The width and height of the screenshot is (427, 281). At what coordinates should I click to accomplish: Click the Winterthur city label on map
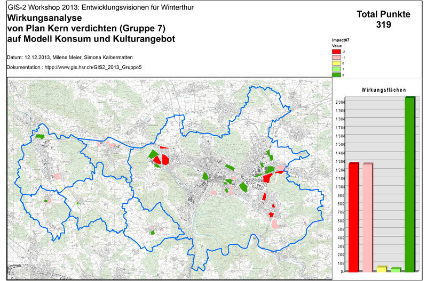195,174
